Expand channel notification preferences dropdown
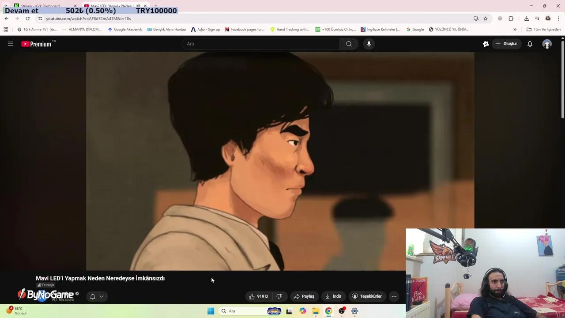565x318 pixels. (x=102, y=296)
